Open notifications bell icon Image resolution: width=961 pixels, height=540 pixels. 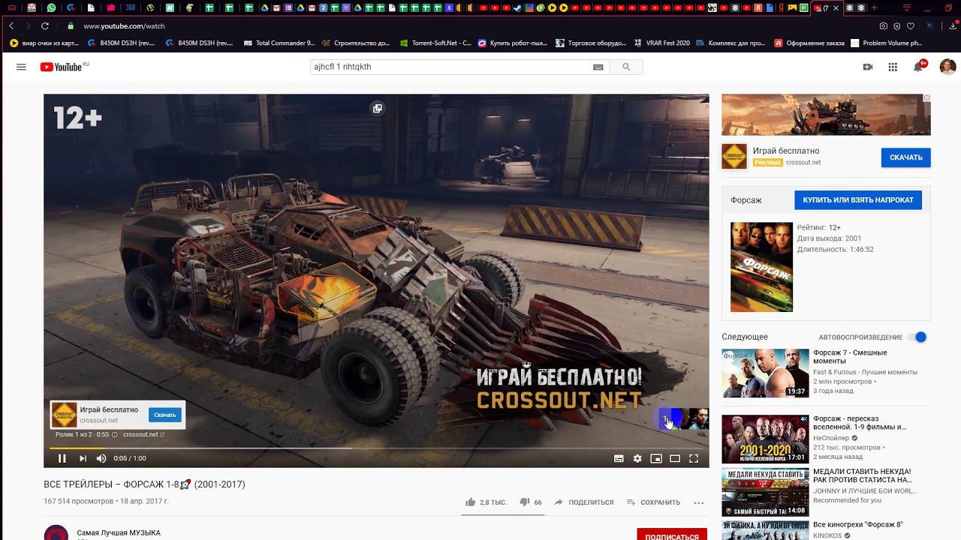pos(918,67)
